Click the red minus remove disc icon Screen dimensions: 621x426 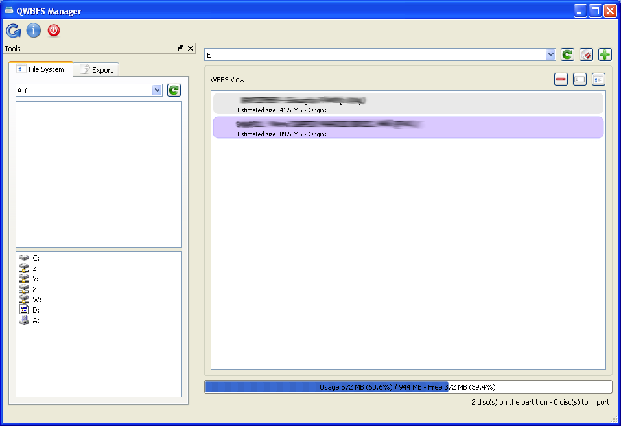(561, 79)
